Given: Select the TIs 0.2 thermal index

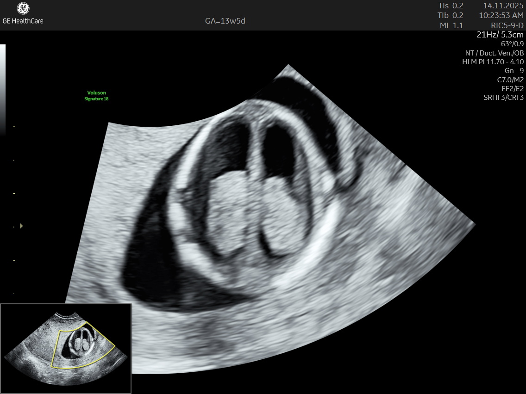Looking at the screenshot, I should click(451, 6).
